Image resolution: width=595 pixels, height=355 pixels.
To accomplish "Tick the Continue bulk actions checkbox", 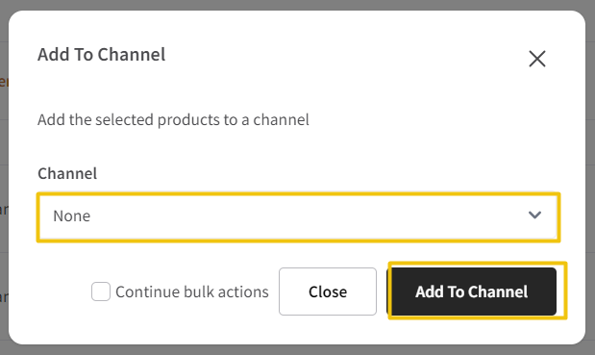I will click(x=101, y=292).
